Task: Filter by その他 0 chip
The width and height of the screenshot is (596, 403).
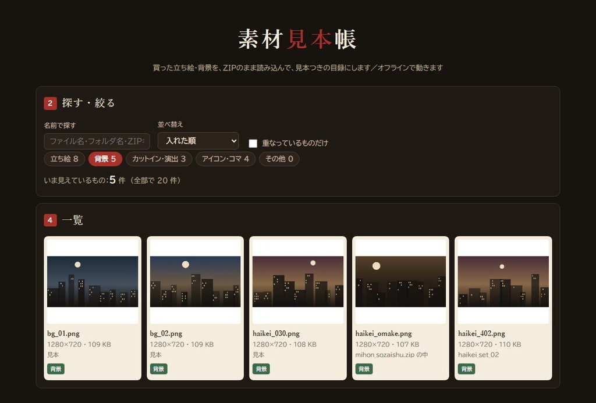Action: (x=279, y=159)
